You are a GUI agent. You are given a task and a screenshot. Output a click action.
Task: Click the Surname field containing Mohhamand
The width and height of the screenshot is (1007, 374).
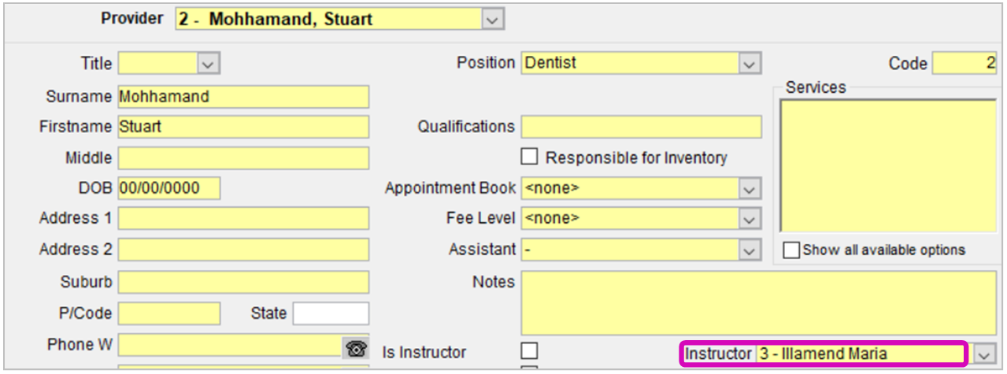(x=243, y=97)
